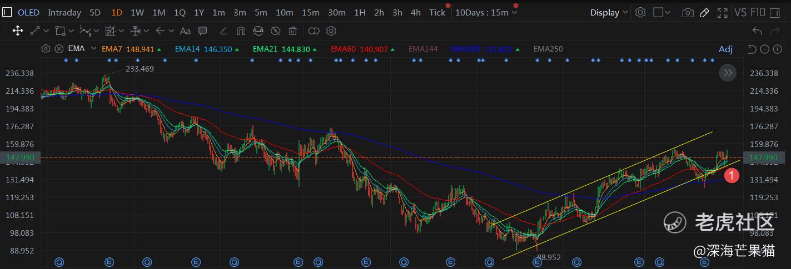Click the overlapping circles compare icon
791x269 pixels.
(x=314, y=31)
